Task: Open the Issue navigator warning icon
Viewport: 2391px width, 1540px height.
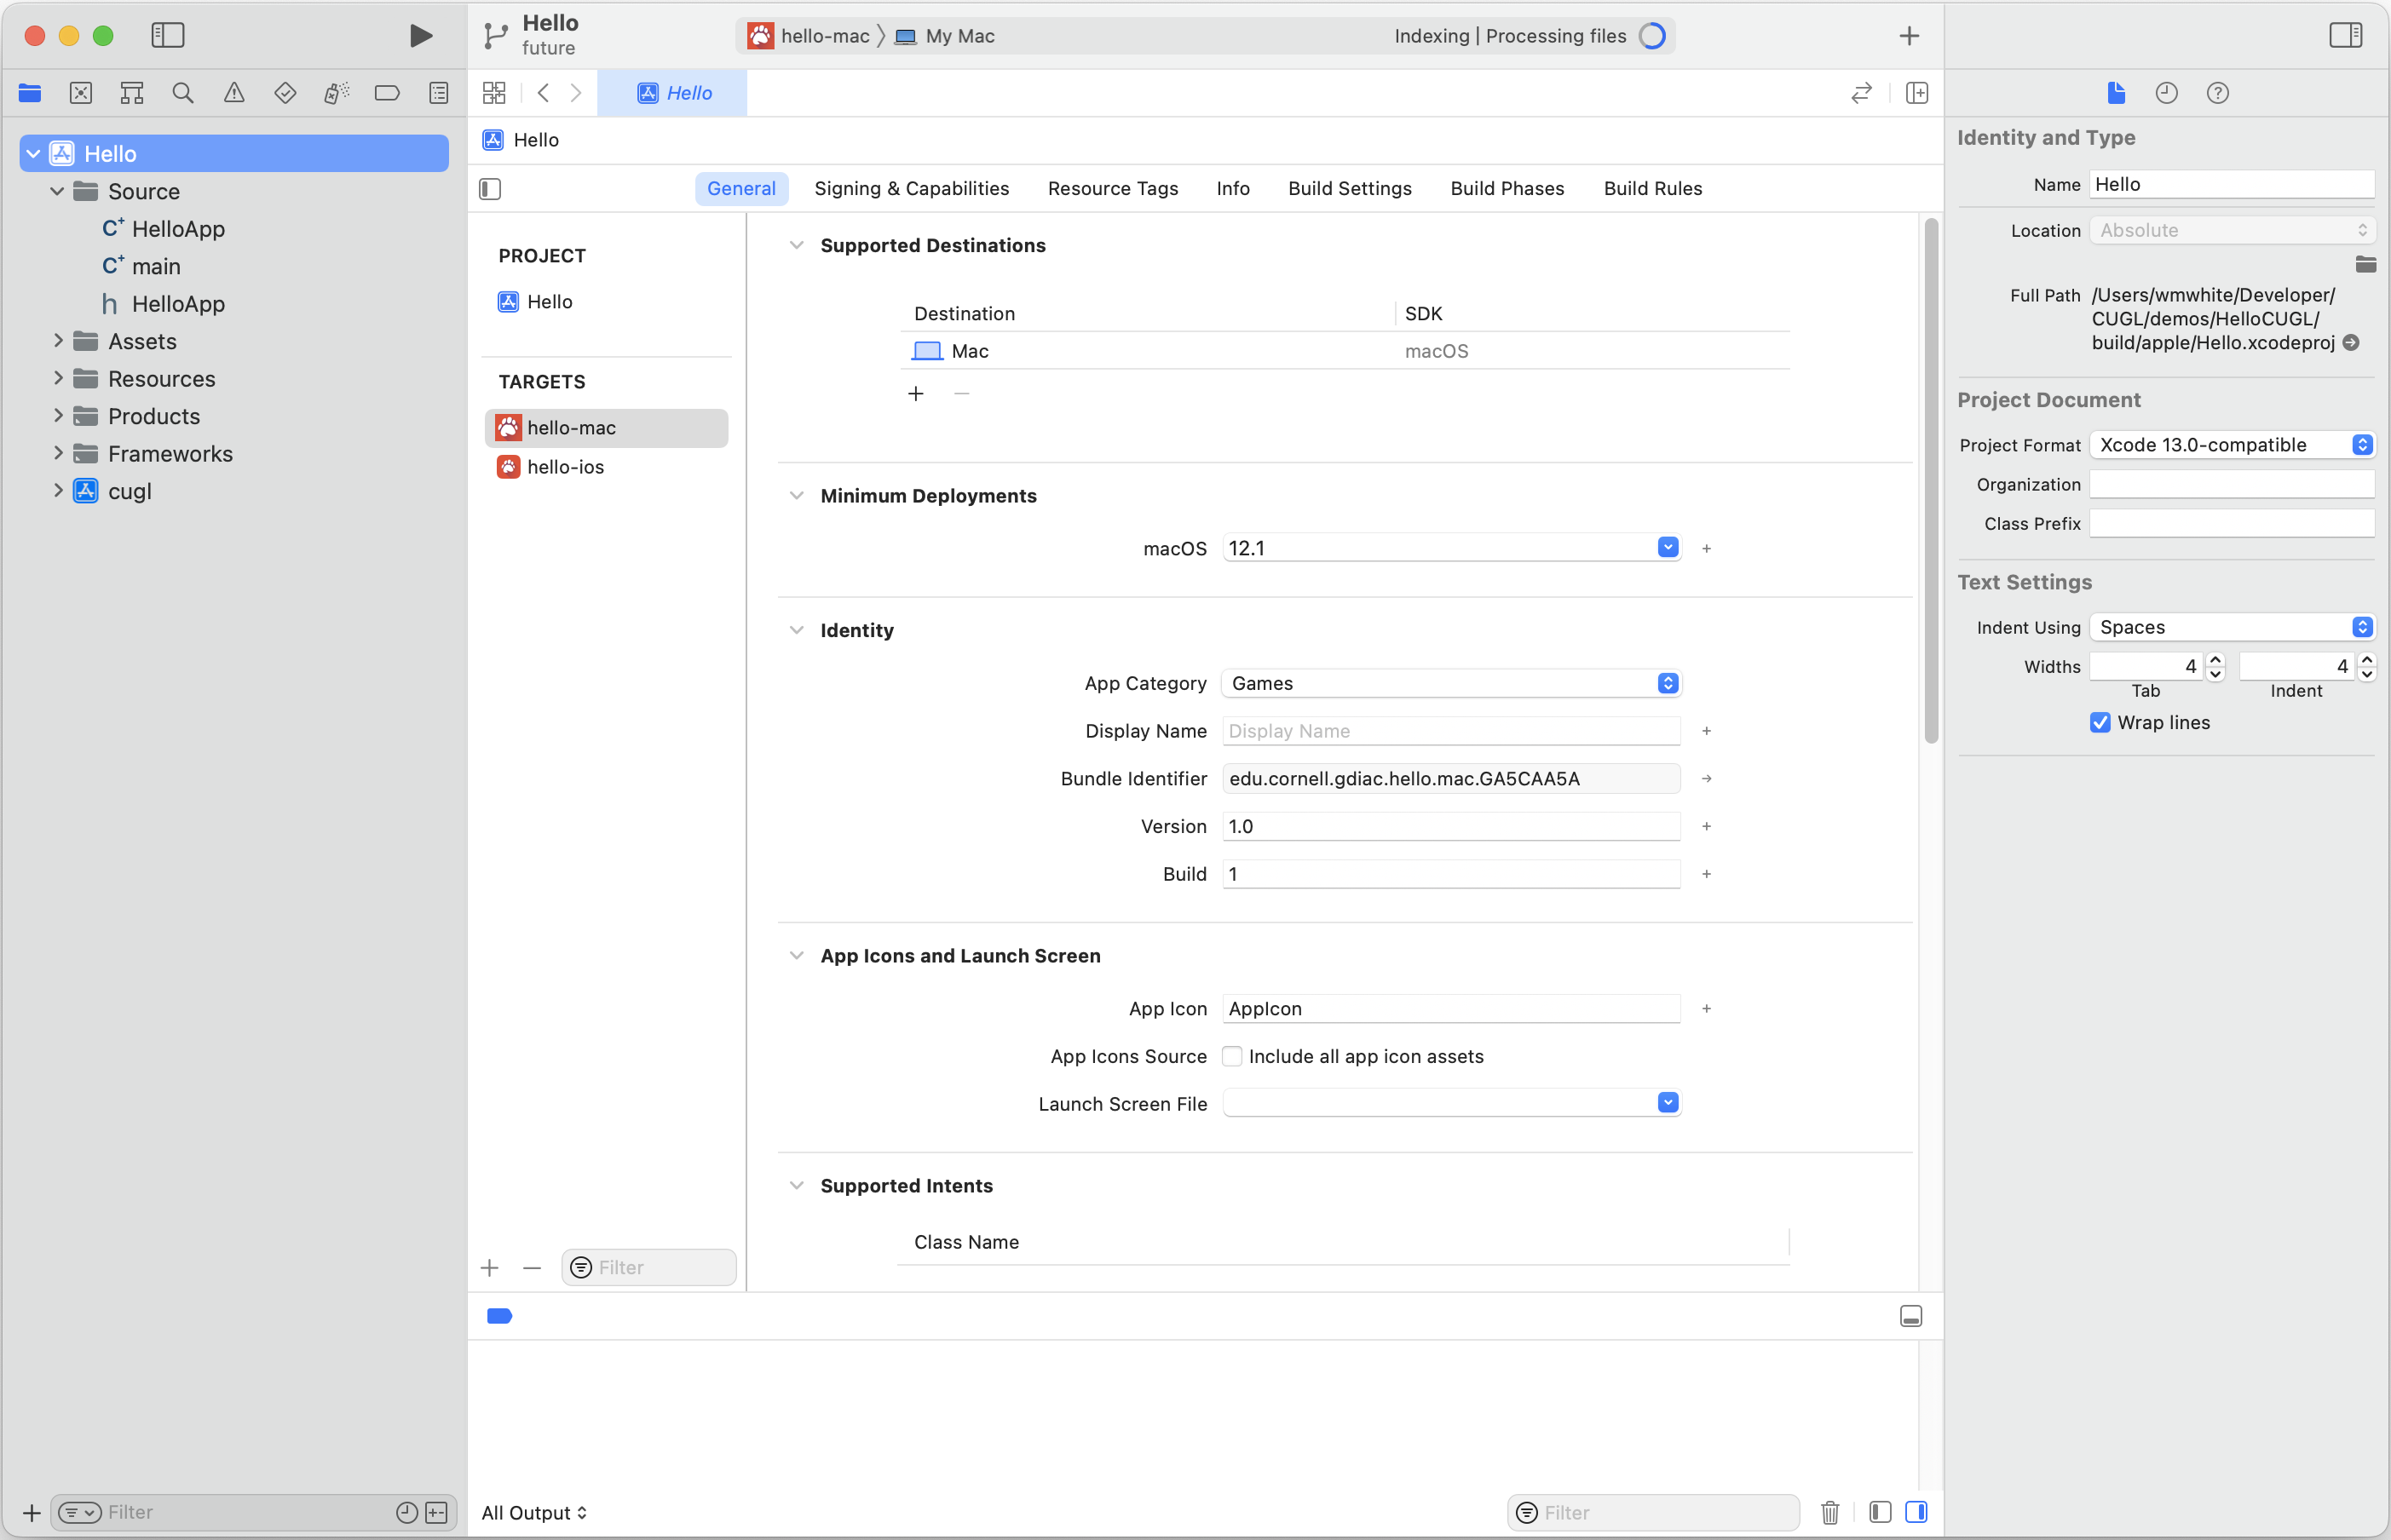Action: [233, 93]
